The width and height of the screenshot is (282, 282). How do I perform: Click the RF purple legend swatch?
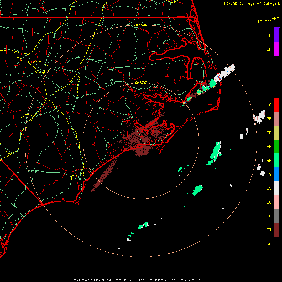(x=277, y=35)
